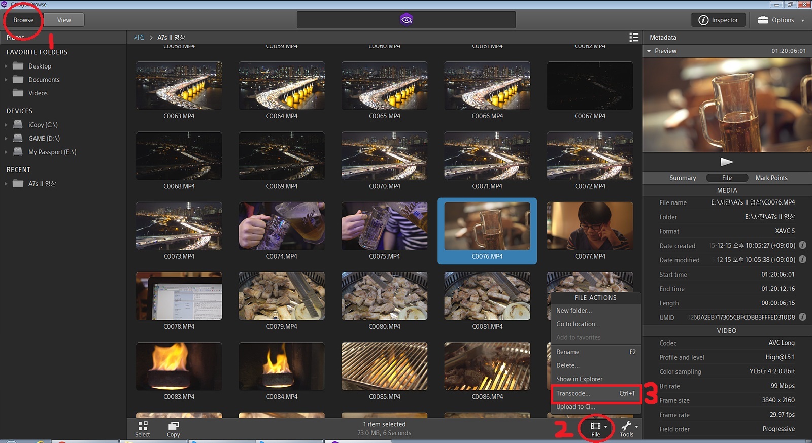Click the A7s II 영상 breadcrumb text

click(172, 37)
